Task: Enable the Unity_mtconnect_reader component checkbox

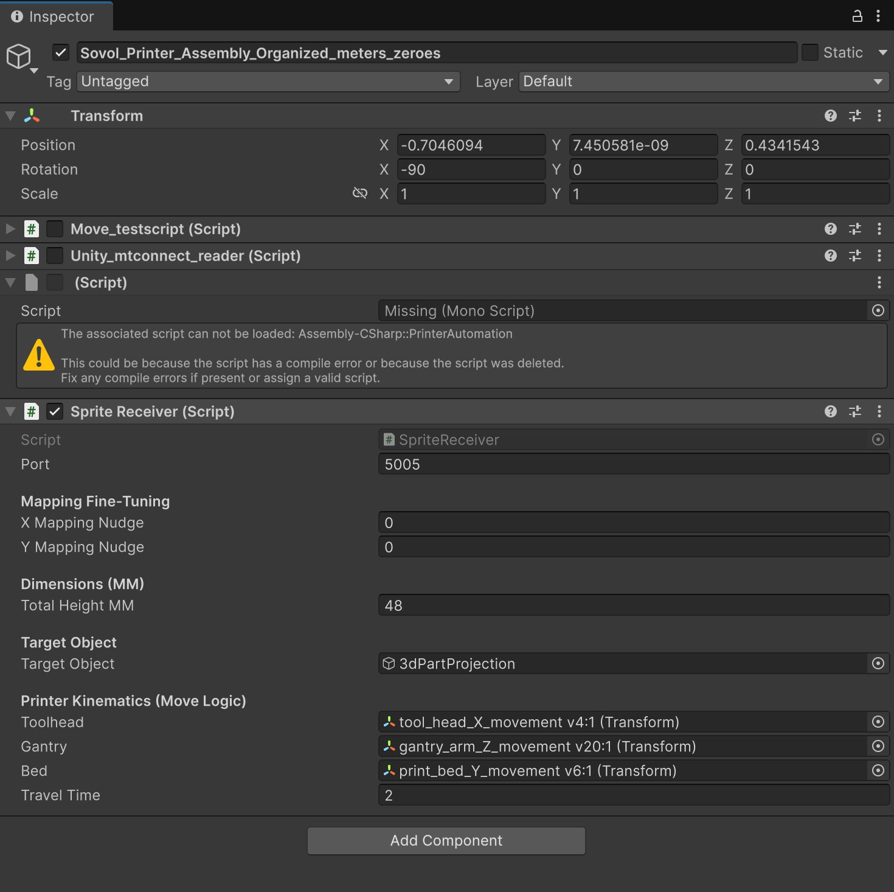Action: 55,256
